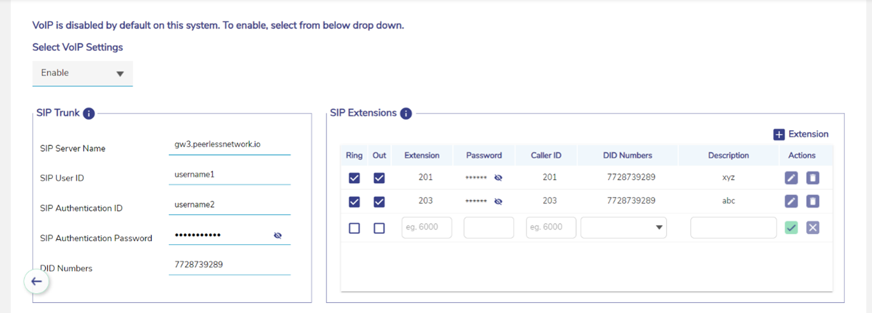
Task: Delete extension 203 using trash icon
Action: [813, 201]
